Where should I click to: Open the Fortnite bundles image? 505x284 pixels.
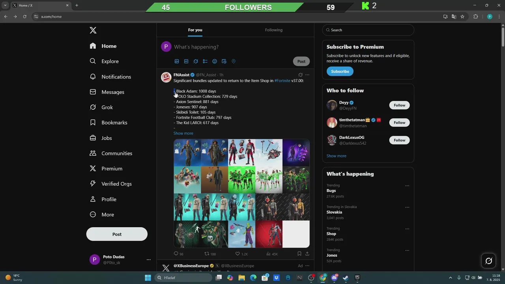(241, 193)
